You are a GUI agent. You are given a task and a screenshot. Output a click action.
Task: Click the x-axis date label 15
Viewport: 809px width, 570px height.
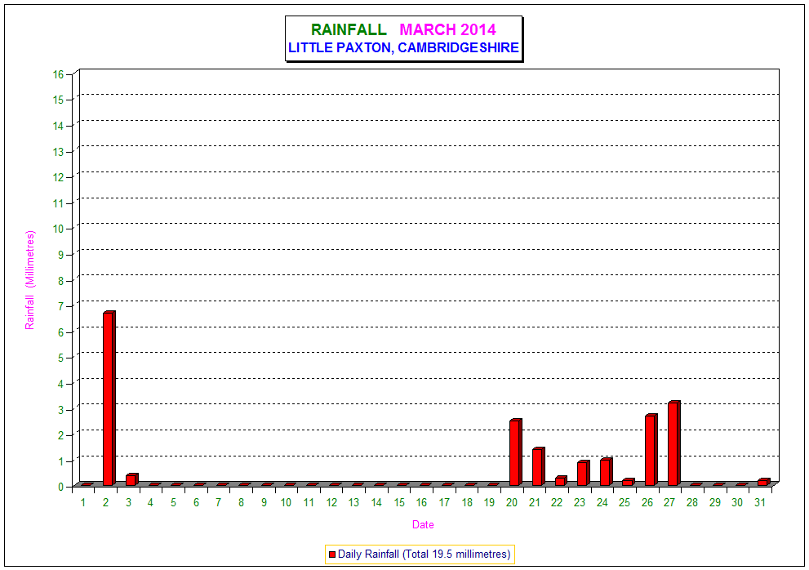(399, 502)
